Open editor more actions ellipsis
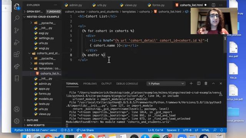The image size is (246, 138). [221, 5]
